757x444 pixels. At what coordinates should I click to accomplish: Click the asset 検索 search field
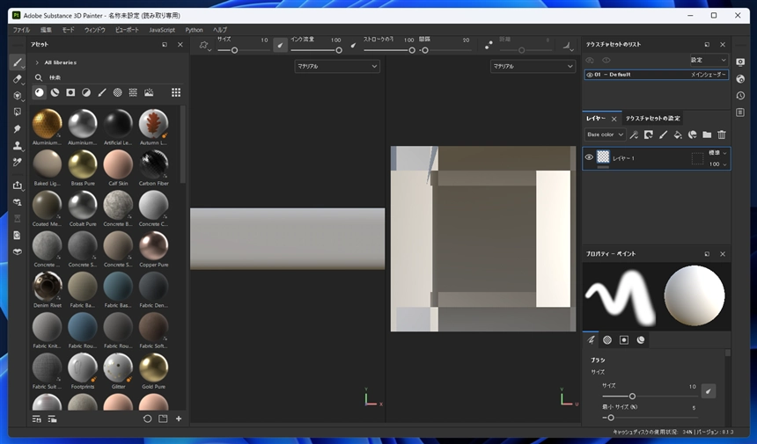(x=108, y=77)
